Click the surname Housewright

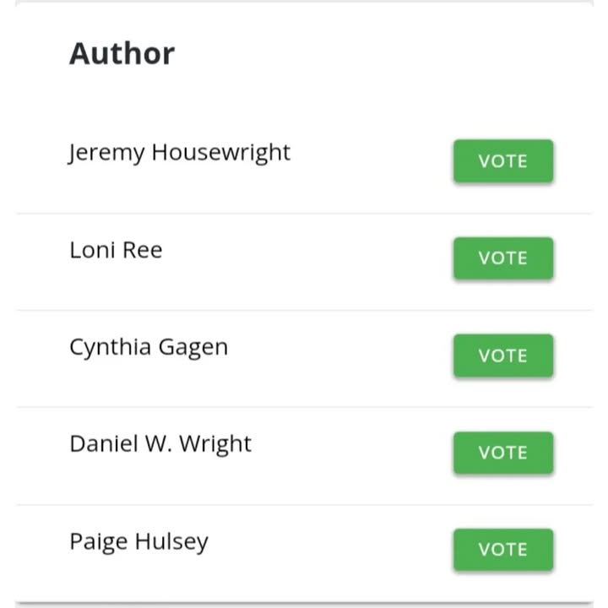tap(221, 153)
